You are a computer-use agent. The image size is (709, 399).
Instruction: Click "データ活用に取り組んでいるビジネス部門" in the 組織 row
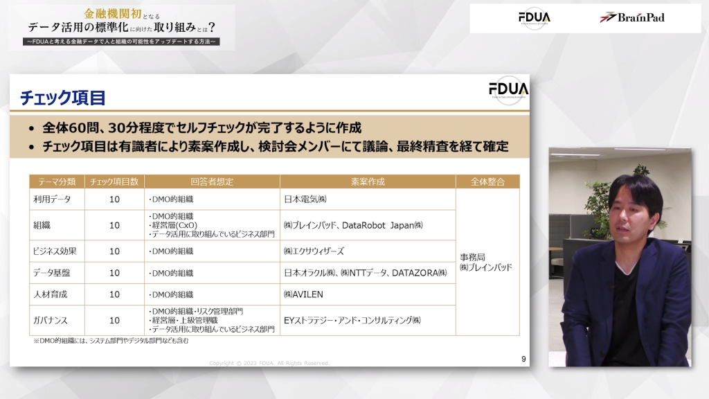pos(213,234)
